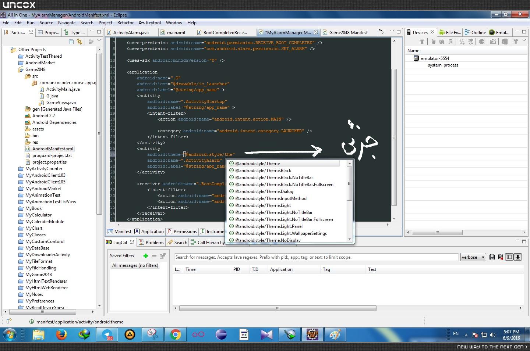Edit selected LogCat filter icon
Image resolution: width=530 pixels, height=351 pixels.
[x=163, y=256]
